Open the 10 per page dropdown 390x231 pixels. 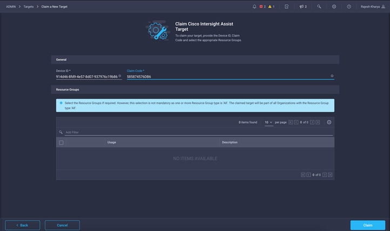[x=268, y=123]
